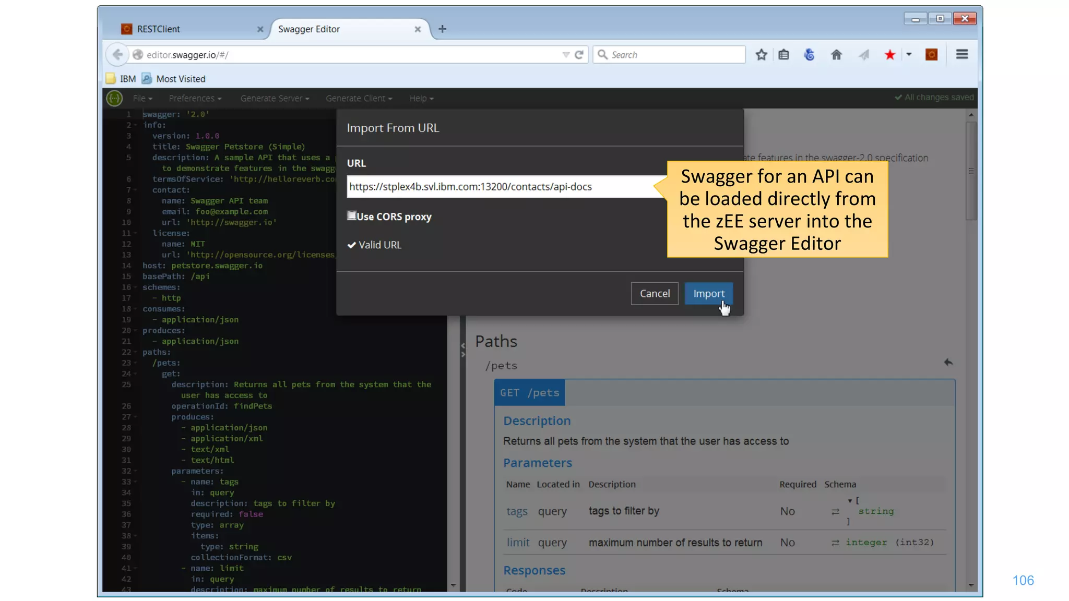Click the preview pane vertical scrollbar
The height and width of the screenshot is (601, 1069).
pyautogui.click(x=971, y=171)
